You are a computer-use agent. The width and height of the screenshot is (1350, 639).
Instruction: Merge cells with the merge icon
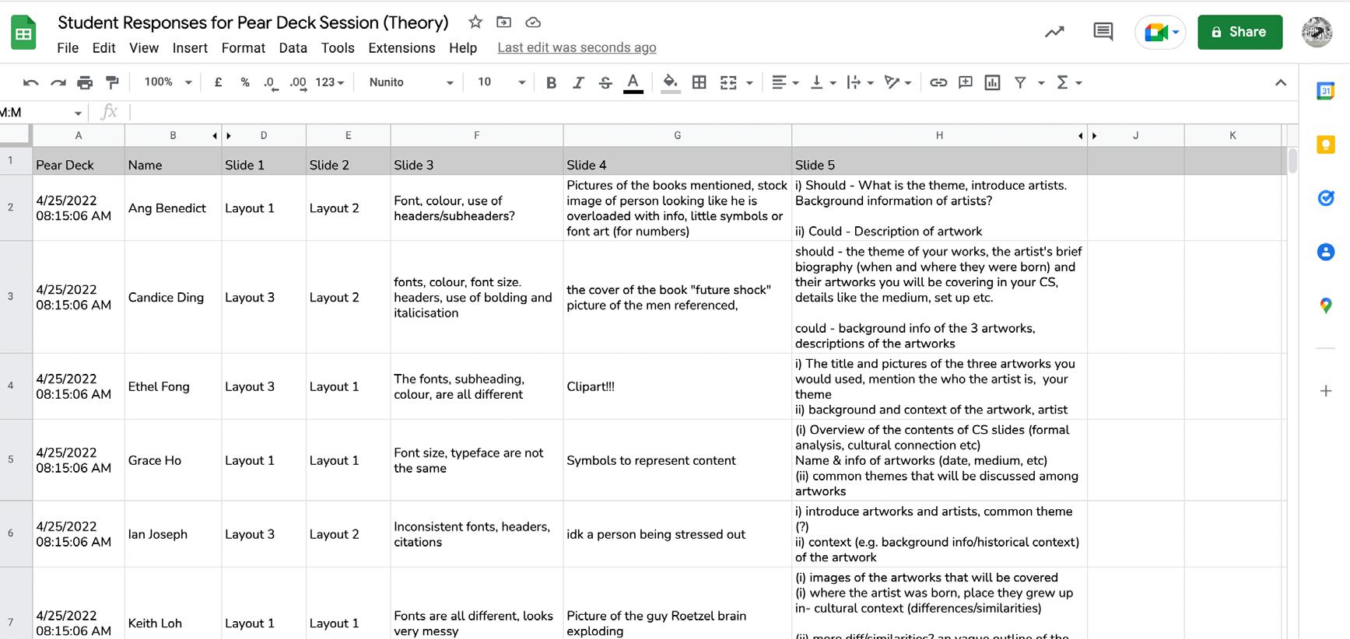click(x=728, y=82)
